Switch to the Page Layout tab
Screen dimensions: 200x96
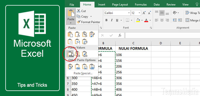pos(120,5)
